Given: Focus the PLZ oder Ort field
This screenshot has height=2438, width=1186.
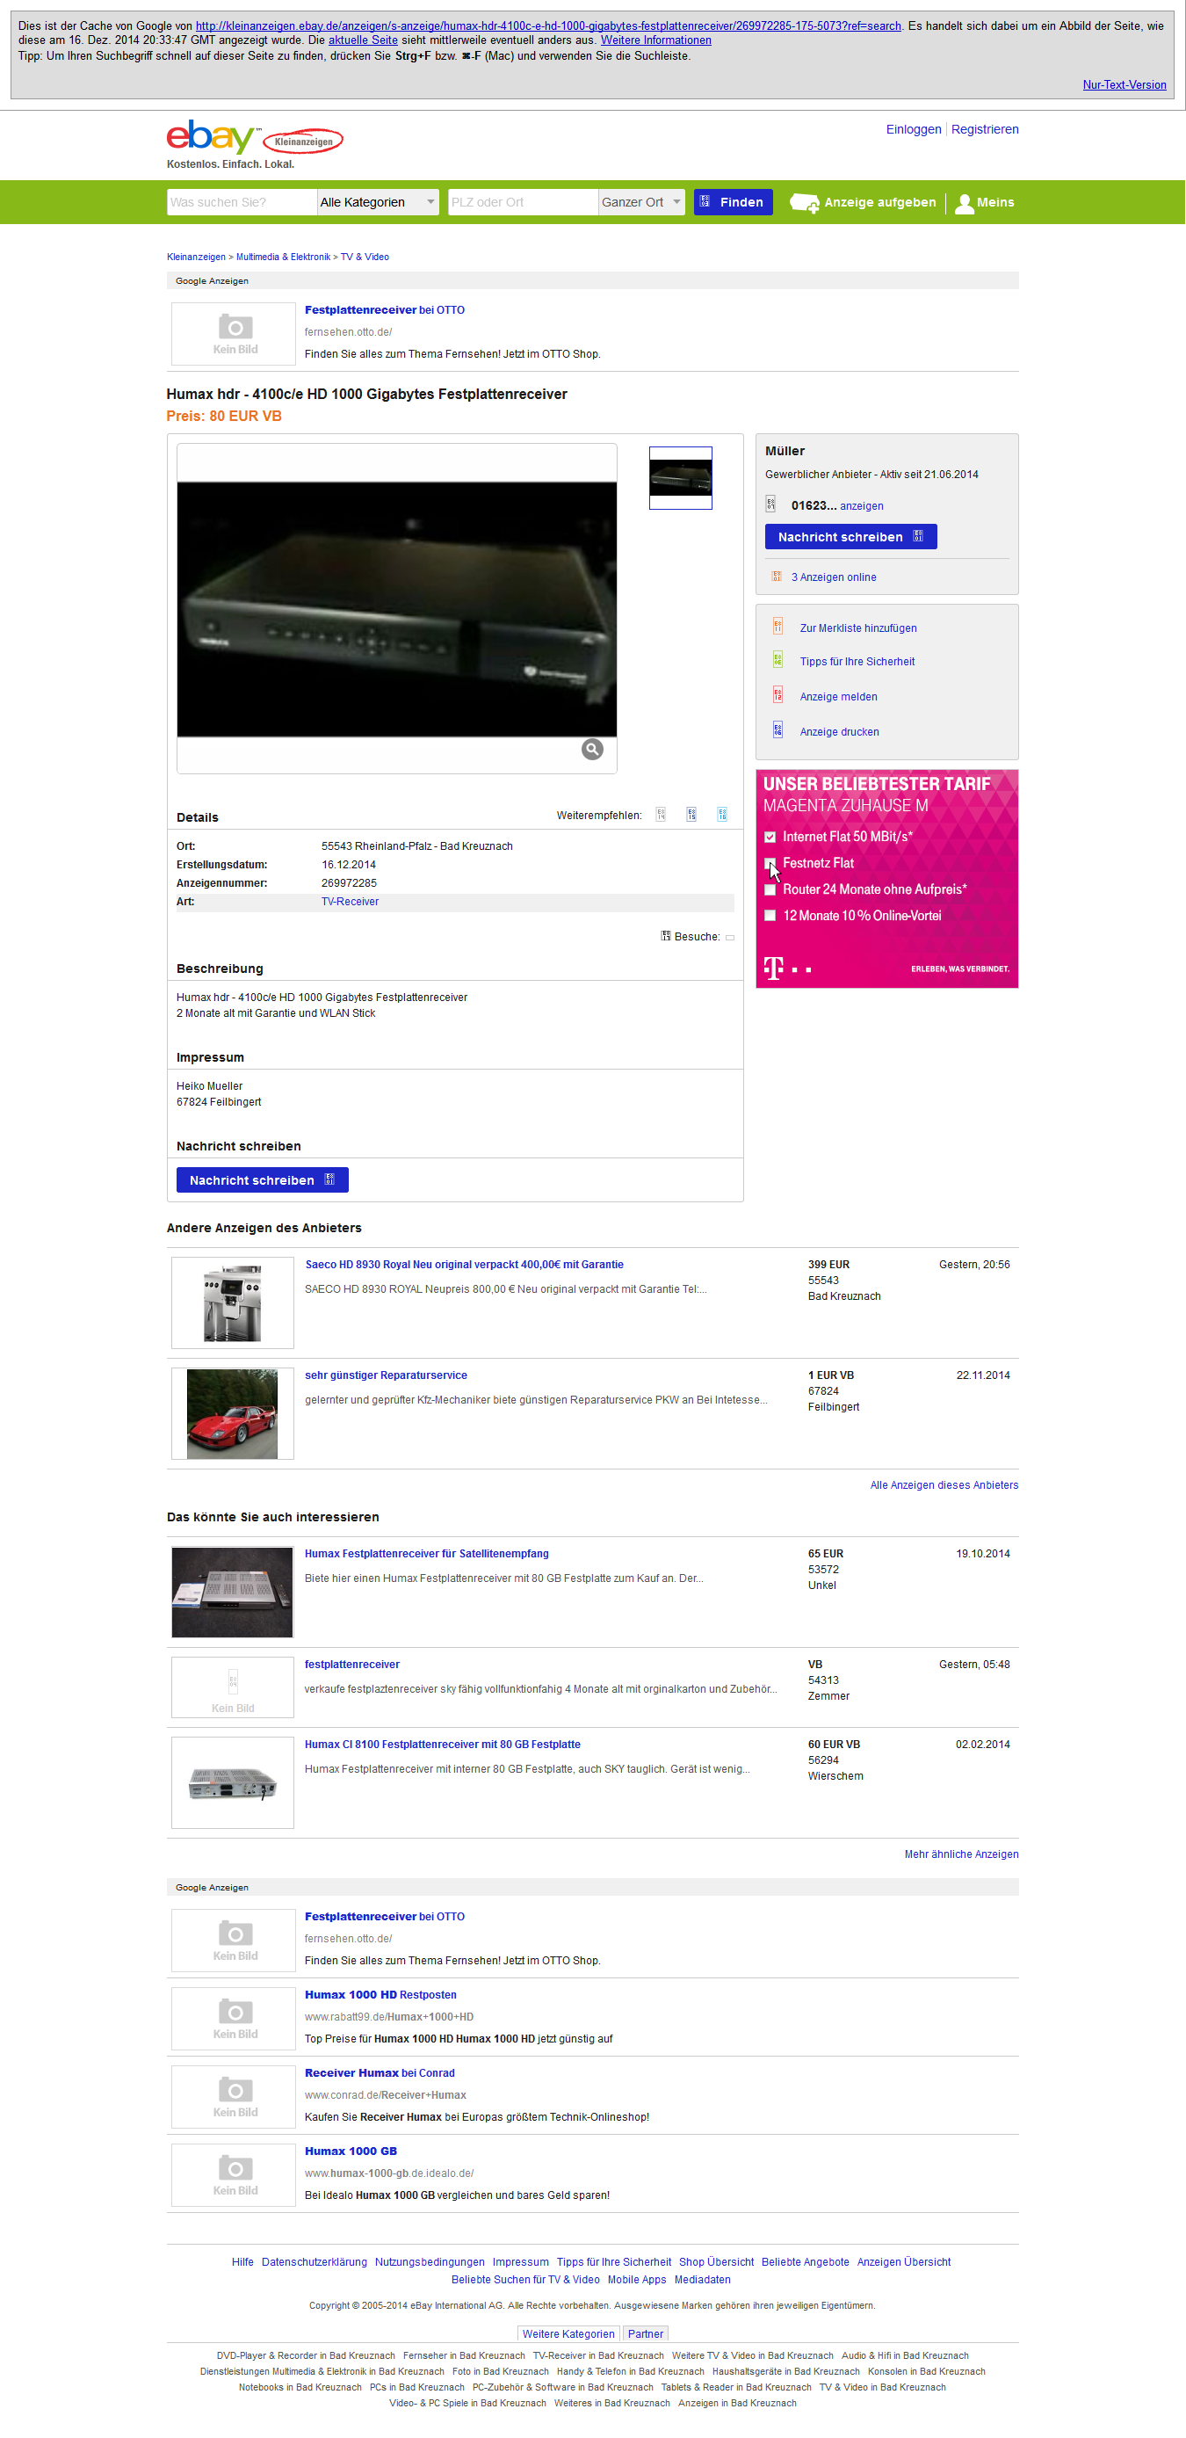Looking at the screenshot, I should click(523, 202).
